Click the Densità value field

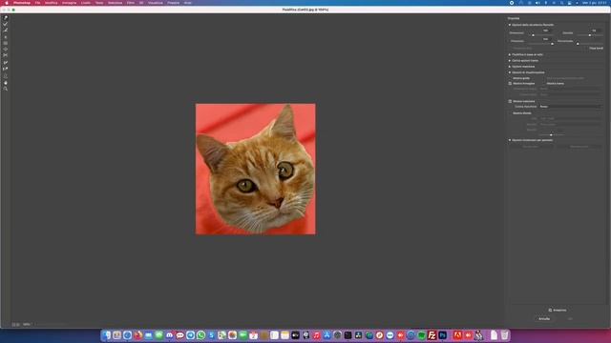pyautogui.click(x=595, y=30)
